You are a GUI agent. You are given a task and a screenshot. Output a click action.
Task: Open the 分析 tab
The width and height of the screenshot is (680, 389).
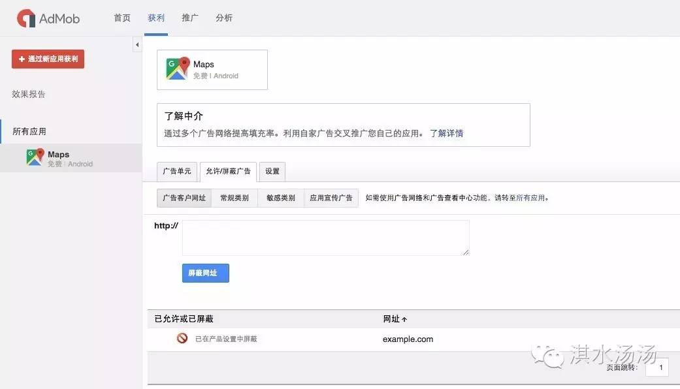pos(224,18)
